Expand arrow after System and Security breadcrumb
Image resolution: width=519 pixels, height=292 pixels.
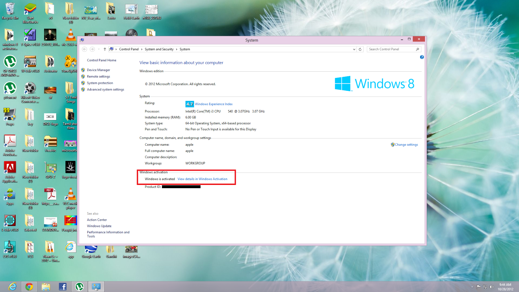click(x=177, y=49)
